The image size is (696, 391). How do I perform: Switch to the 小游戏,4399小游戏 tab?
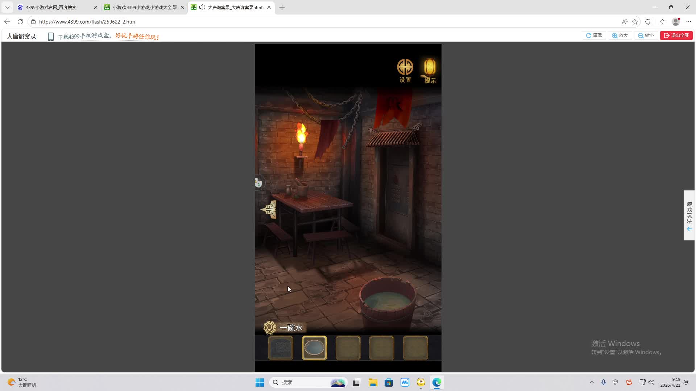pos(145,7)
